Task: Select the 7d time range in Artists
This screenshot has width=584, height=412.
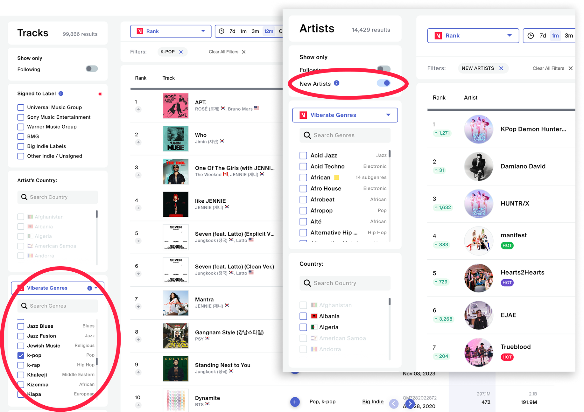Action: 543,36
